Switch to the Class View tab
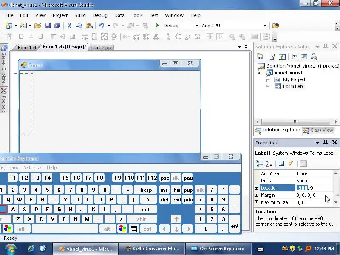Image resolution: width=340 pixels, height=255 pixels. click(318, 130)
